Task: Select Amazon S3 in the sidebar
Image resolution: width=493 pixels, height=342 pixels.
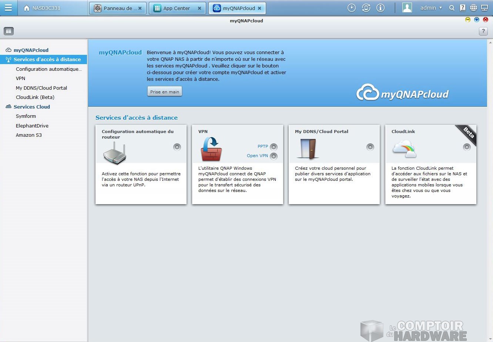Action: 29,135
